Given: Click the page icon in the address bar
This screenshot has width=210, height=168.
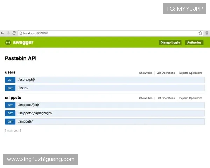Looking at the screenshot, I should 21,33.
